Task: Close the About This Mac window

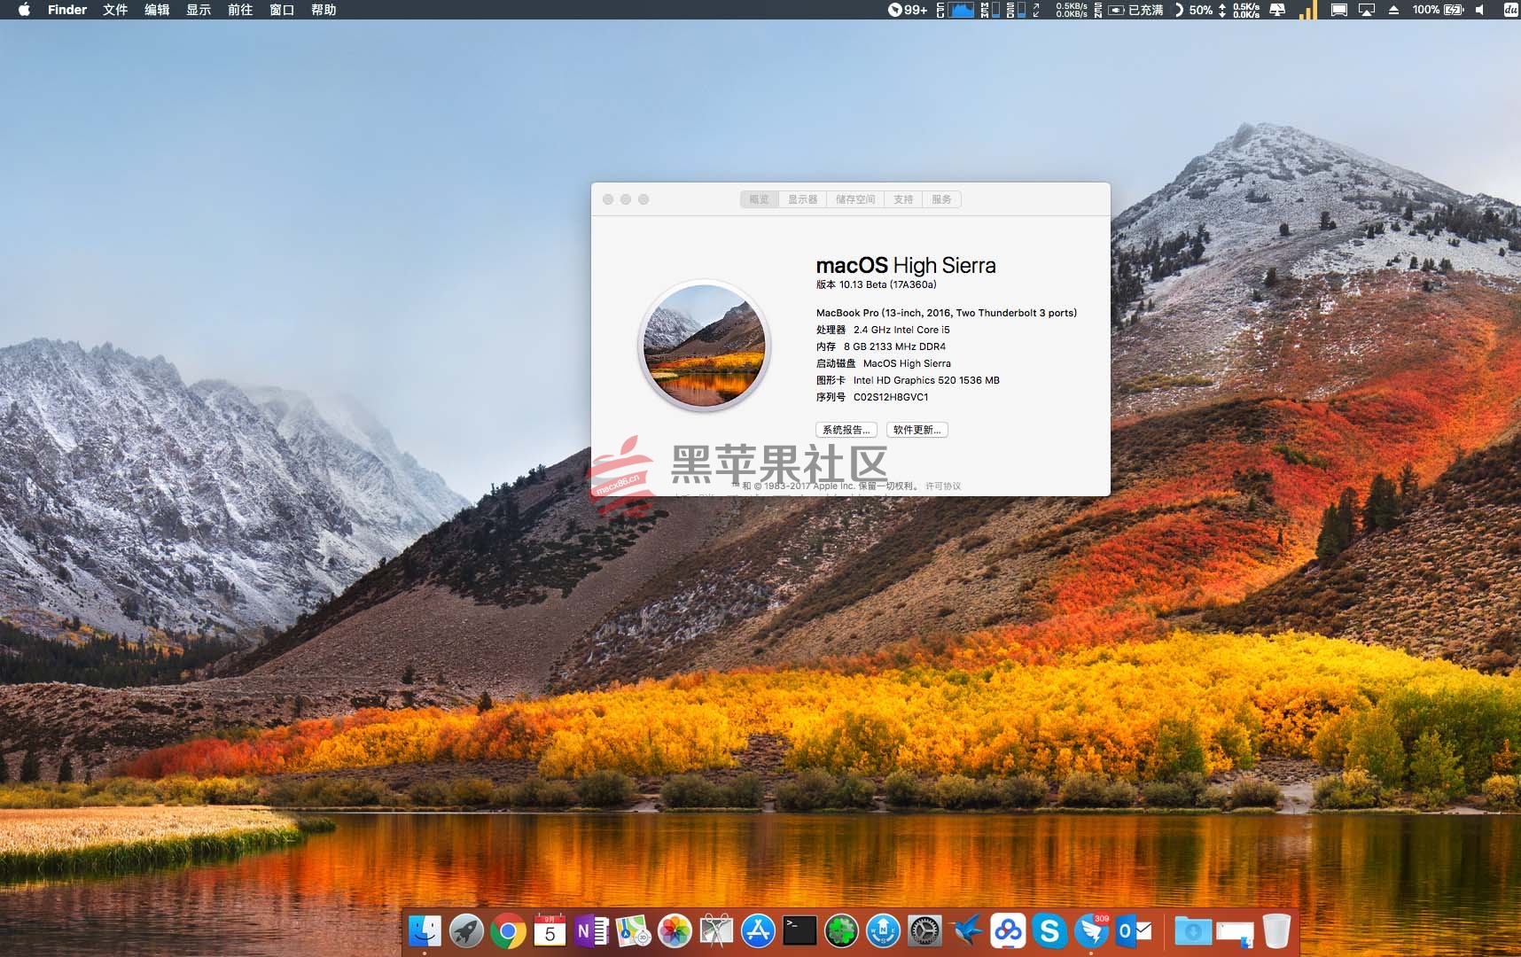Action: pos(608,199)
